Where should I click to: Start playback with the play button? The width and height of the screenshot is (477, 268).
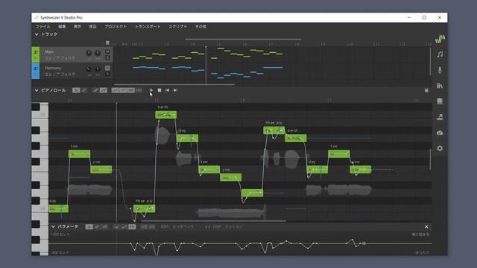click(x=151, y=90)
